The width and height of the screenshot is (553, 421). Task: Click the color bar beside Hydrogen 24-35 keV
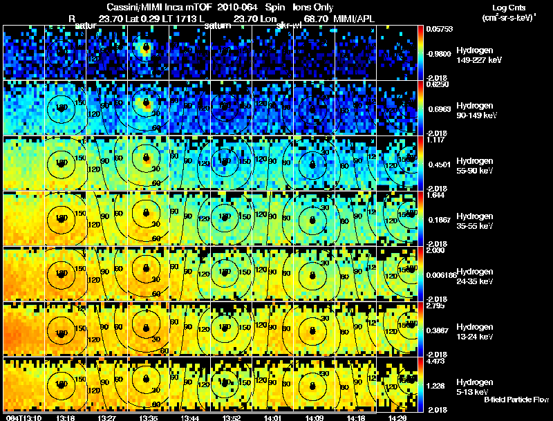coord(420,274)
